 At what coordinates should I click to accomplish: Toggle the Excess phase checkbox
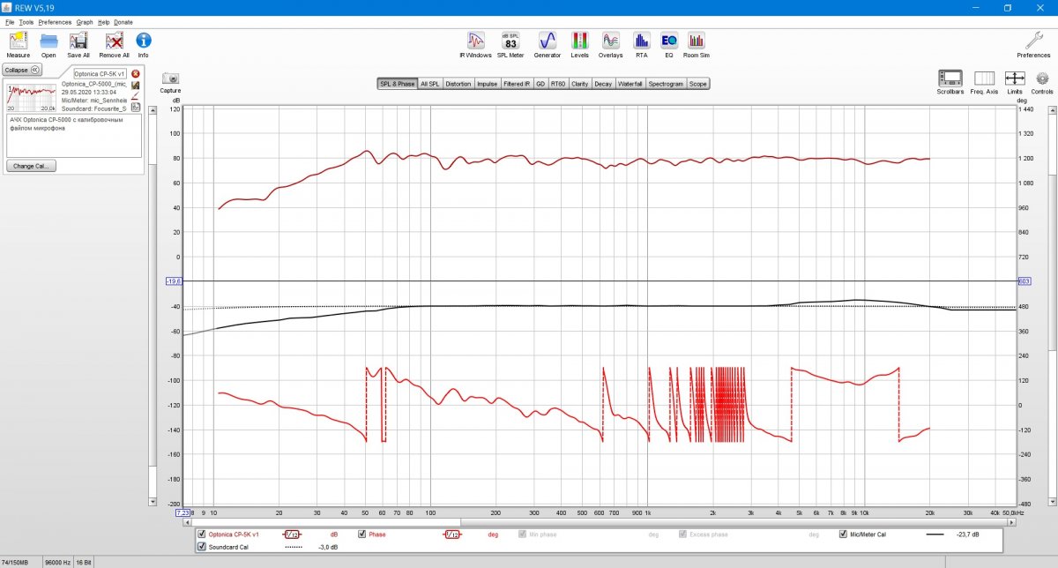pos(683,534)
